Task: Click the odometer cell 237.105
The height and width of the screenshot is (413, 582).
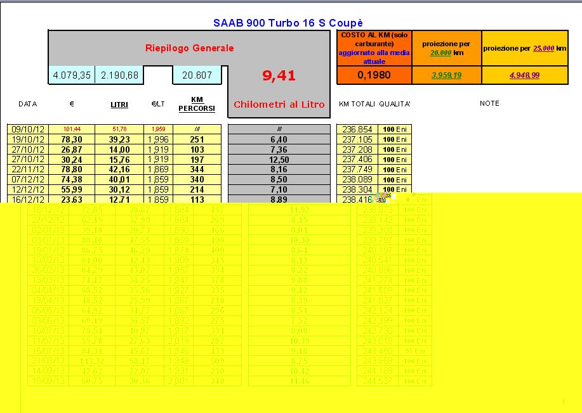Action: [357, 139]
